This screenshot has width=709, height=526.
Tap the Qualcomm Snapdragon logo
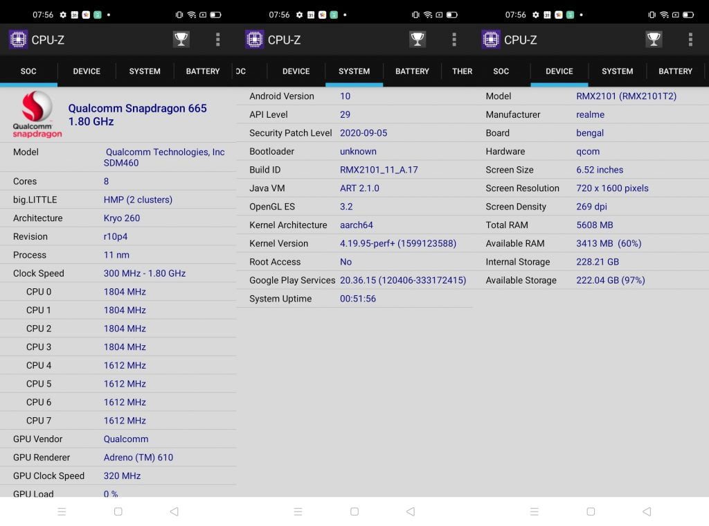37,114
